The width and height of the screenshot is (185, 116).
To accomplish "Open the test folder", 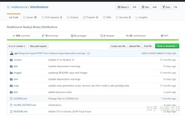I will click(x=16, y=92).
